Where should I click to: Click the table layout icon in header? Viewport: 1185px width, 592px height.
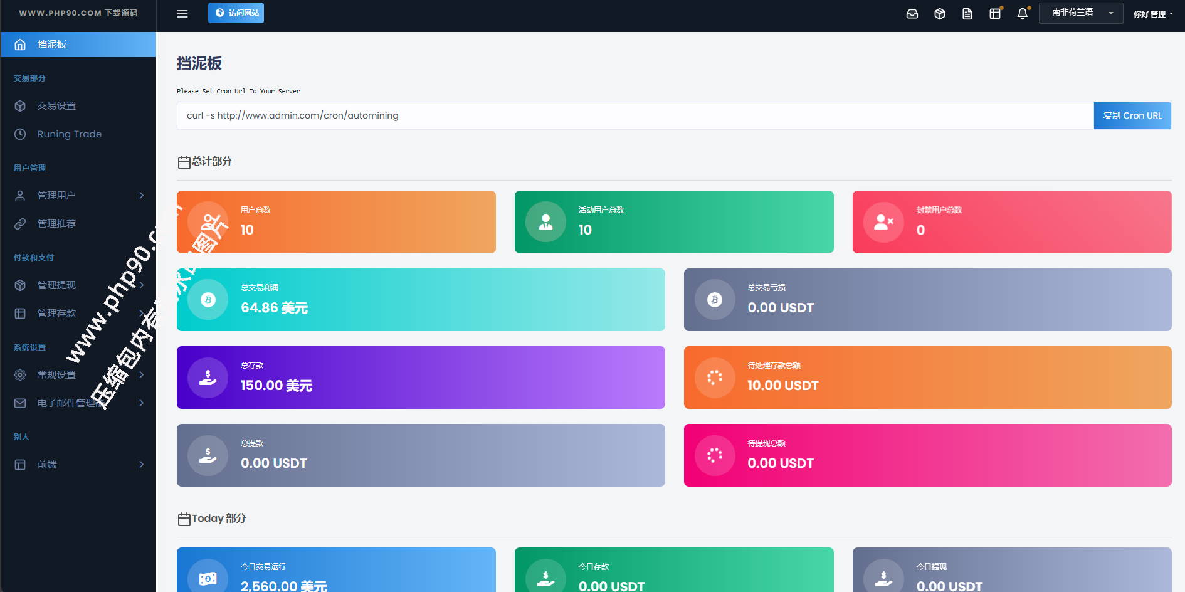point(994,14)
